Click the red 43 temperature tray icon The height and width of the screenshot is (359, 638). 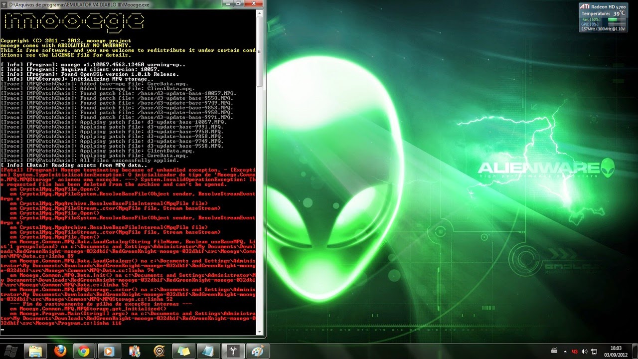[x=575, y=352]
